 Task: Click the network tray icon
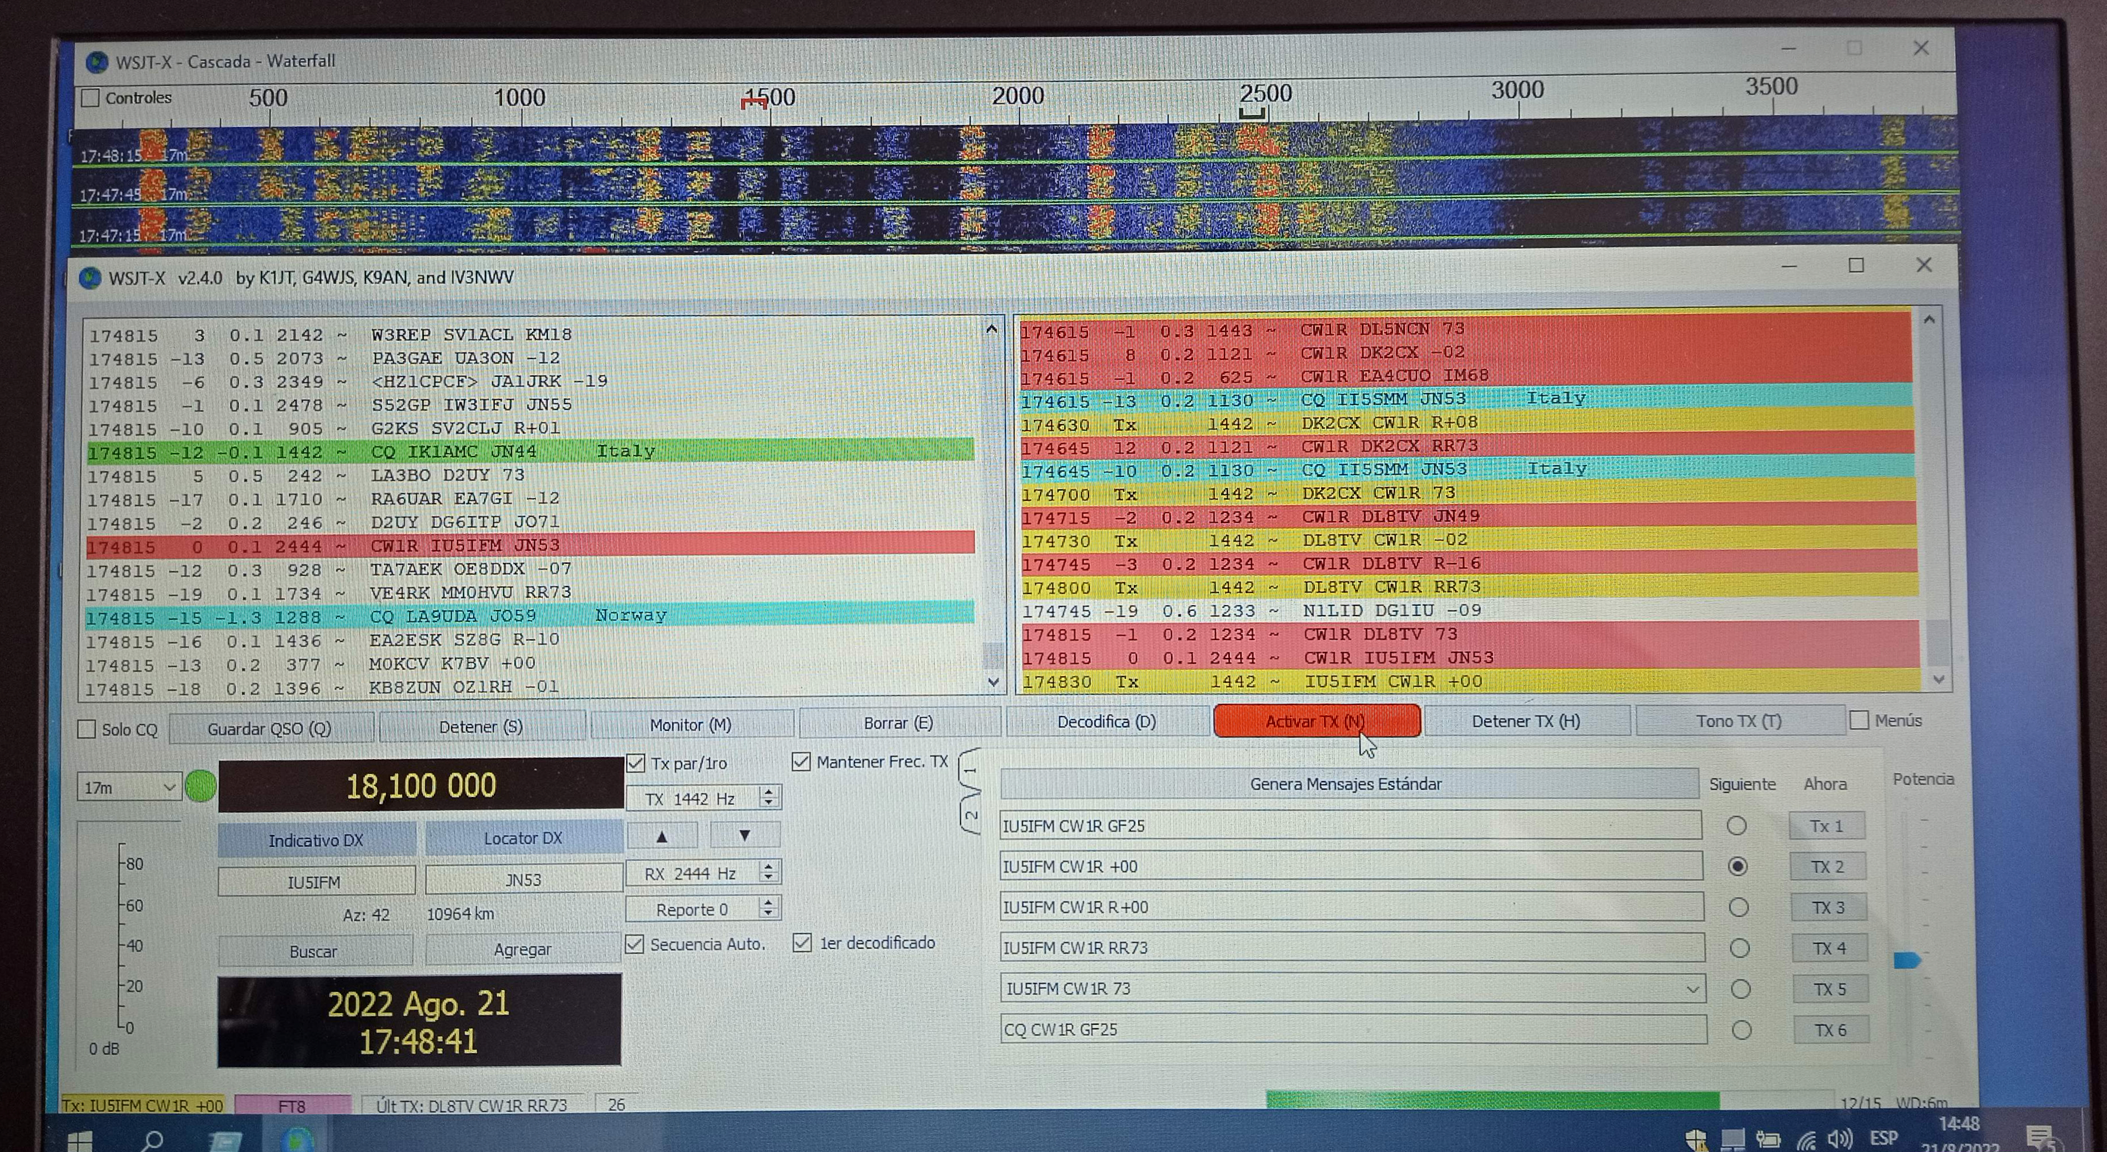pyautogui.click(x=1805, y=1139)
